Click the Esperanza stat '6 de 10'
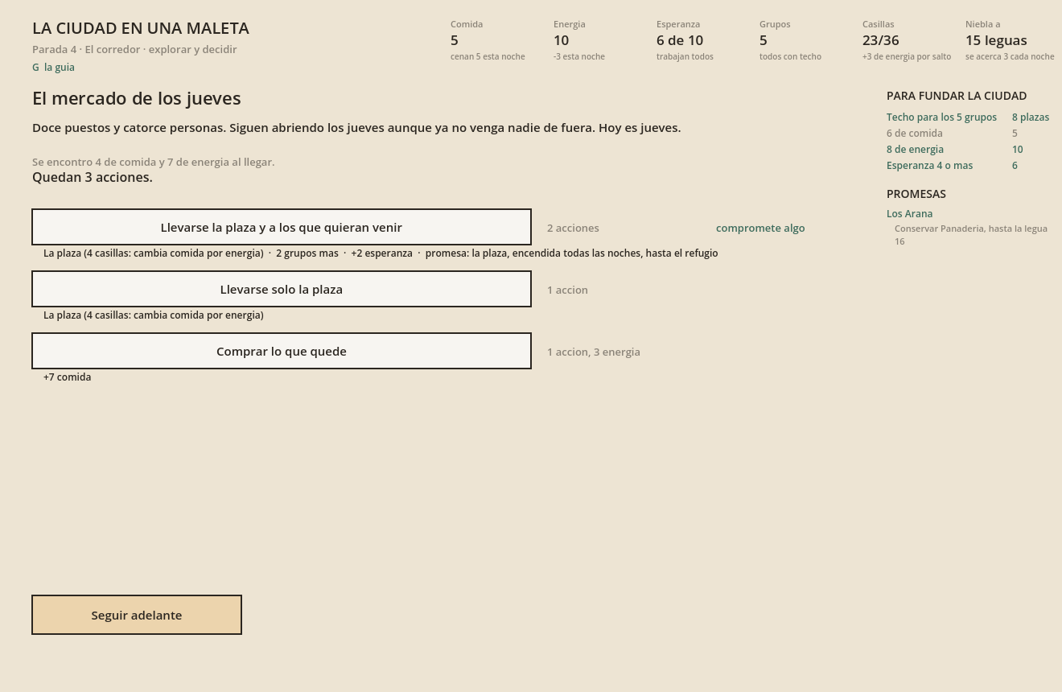The image size is (1062, 692). (x=680, y=40)
